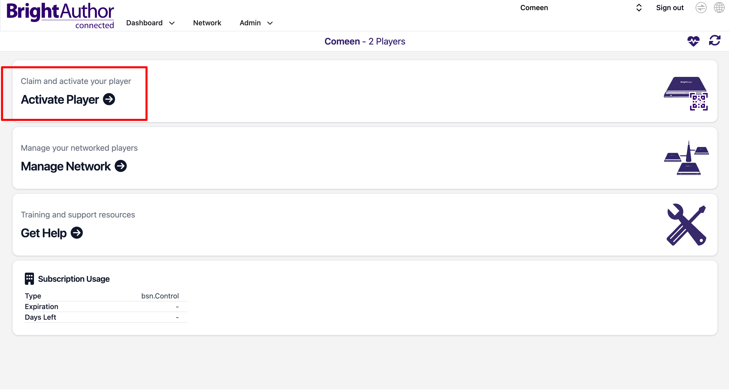Image resolution: width=729 pixels, height=391 pixels.
Task: Click the Manage Network heading
Action: point(66,167)
